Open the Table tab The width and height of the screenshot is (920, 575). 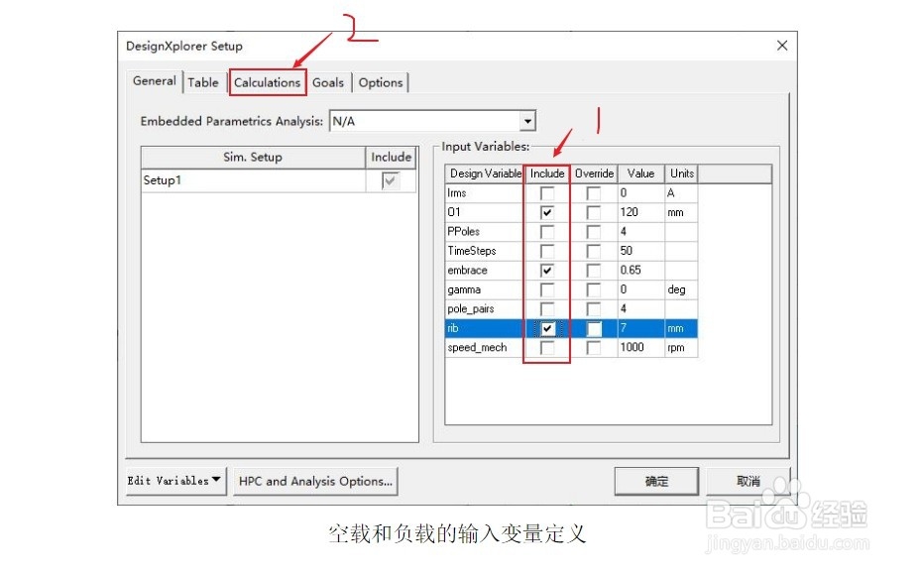click(203, 82)
